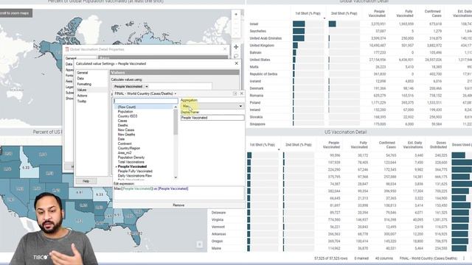The width and height of the screenshot is (472, 265).
Task: Click inside the Edit expression box
Action: coord(178,193)
